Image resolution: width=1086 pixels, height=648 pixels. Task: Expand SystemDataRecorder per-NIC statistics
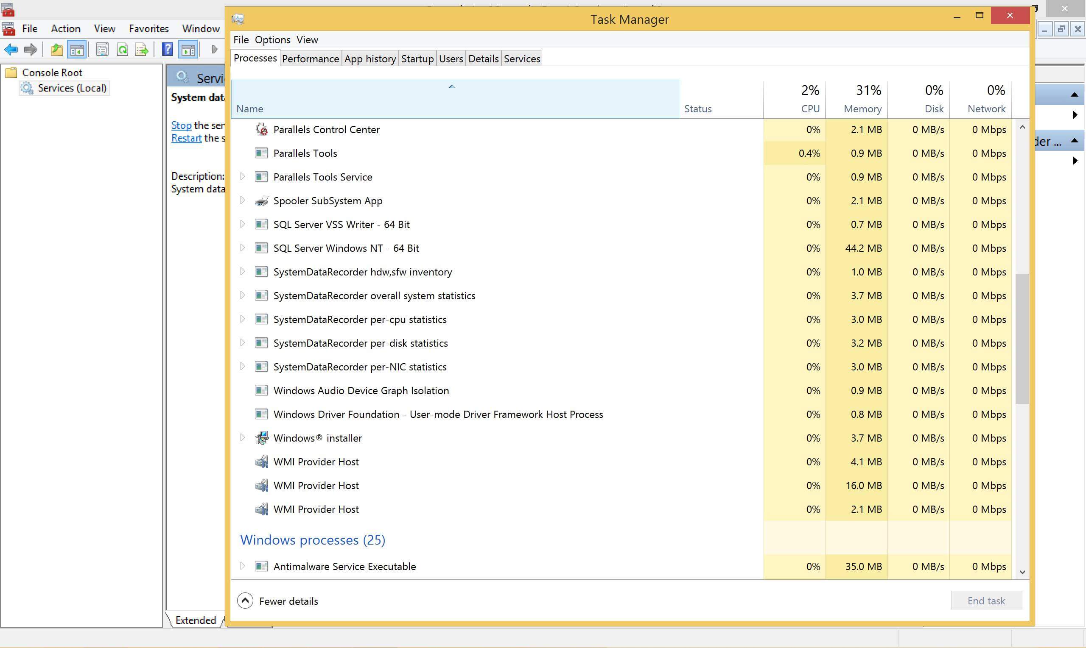coord(243,366)
